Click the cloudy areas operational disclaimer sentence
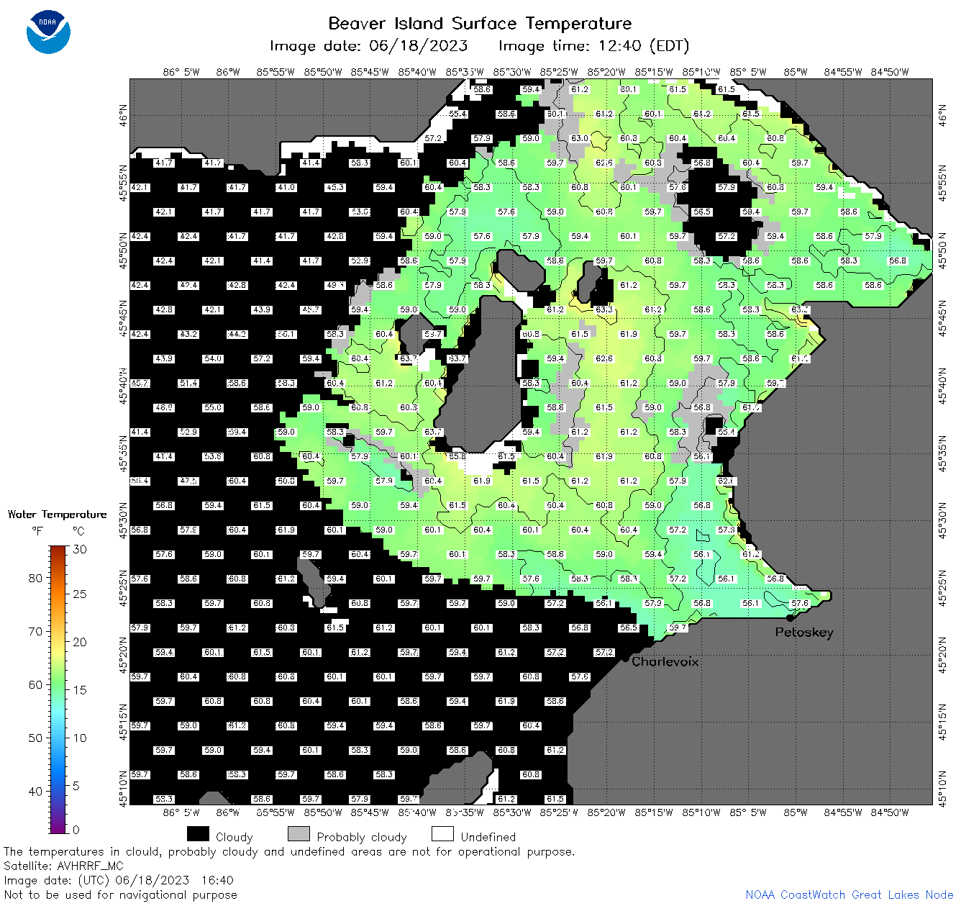 [x=289, y=852]
